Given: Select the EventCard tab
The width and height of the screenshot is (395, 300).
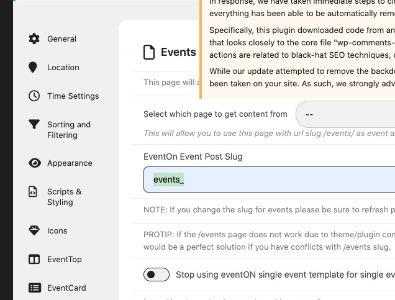Looking at the screenshot, I should pos(66,288).
